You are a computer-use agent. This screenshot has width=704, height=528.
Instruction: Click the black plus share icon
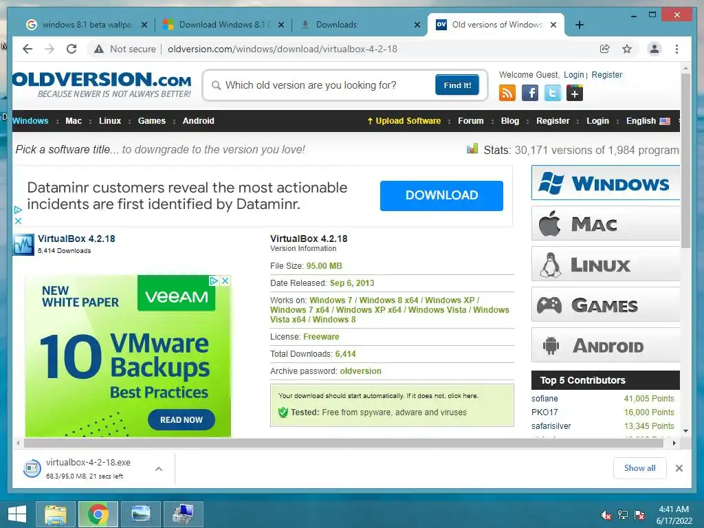click(x=575, y=93)
